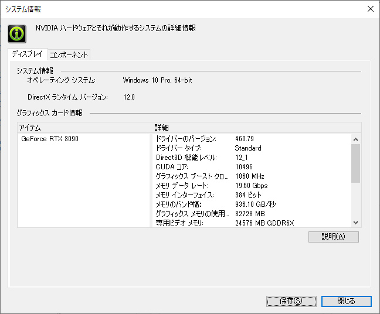Screen dimensions: 380x314
Task: Click the メモリ インターフェイス label
Action: click(185, 195)
